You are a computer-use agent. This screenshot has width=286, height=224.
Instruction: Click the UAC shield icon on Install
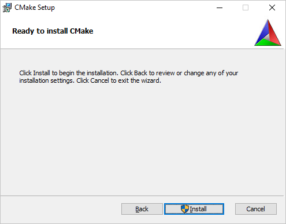click(185, 209)
